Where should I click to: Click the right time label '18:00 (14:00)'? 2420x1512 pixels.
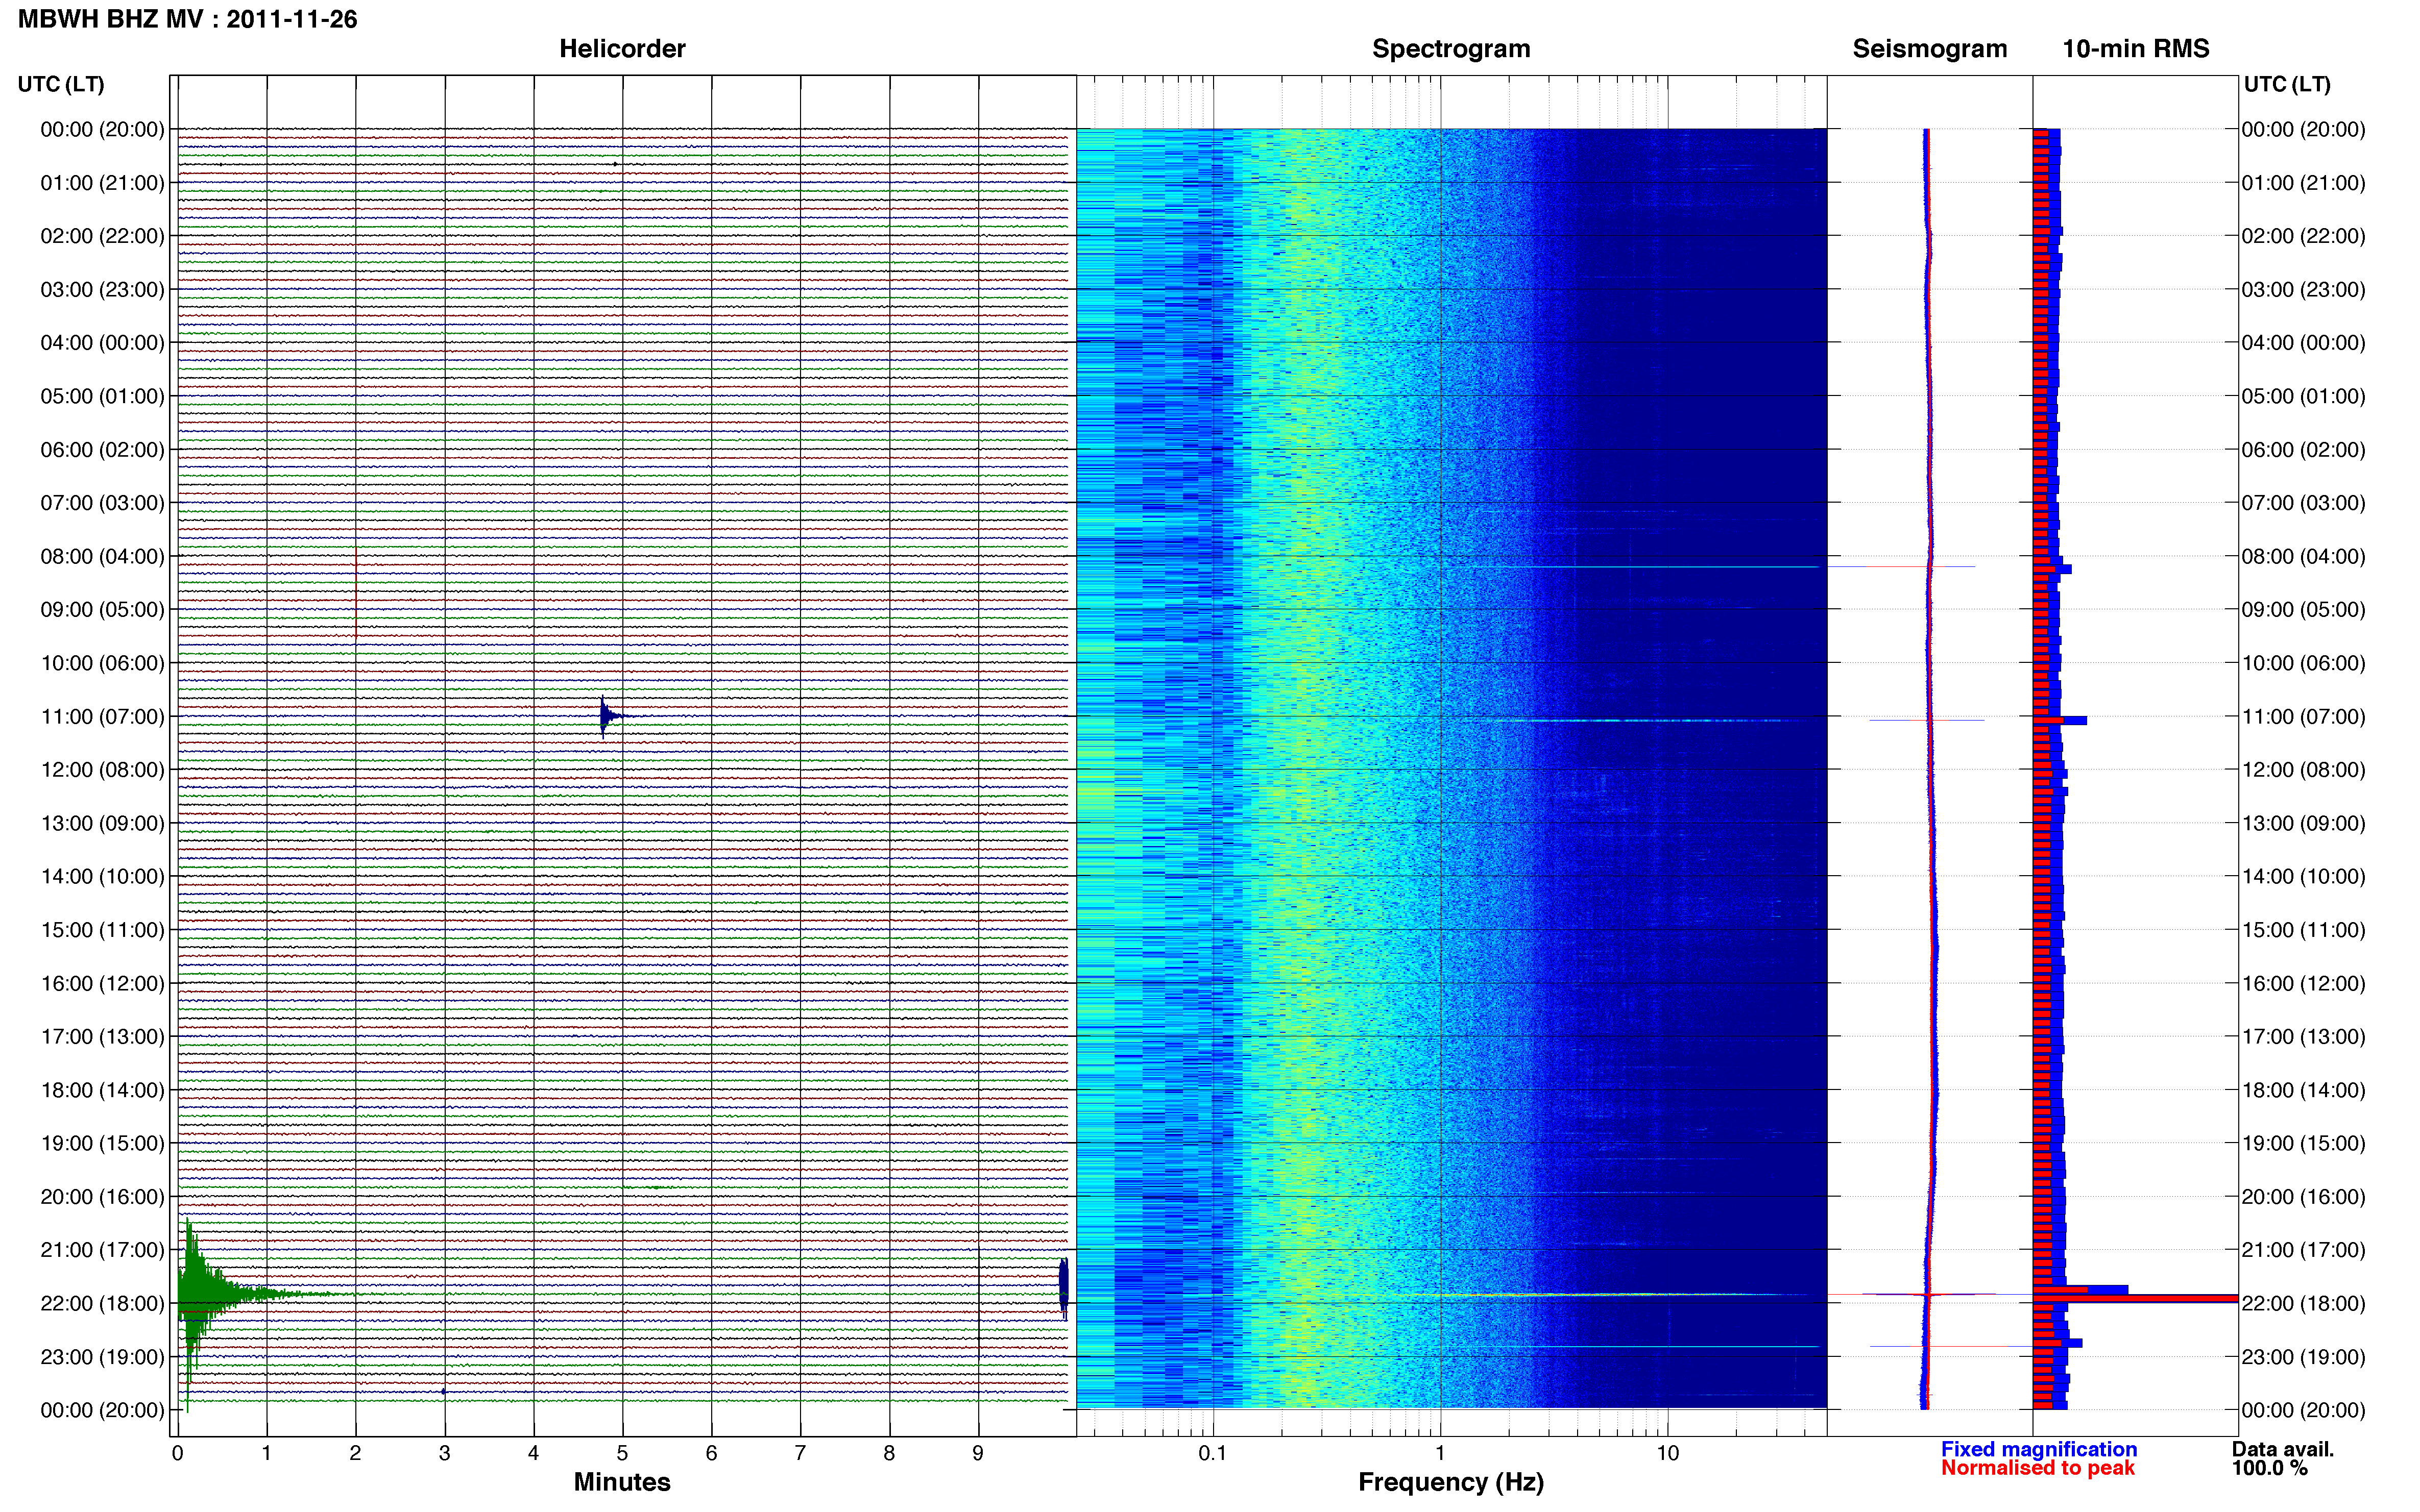tap(2303, 1090)
